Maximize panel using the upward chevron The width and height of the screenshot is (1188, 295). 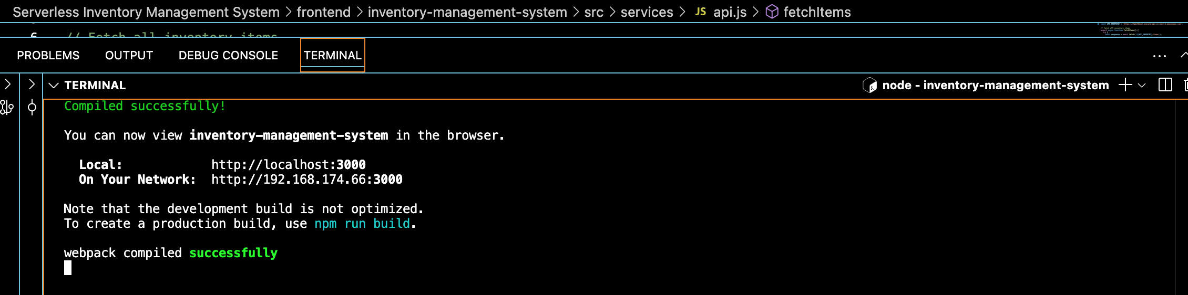pyautogui.click(x=1184, y=55)
